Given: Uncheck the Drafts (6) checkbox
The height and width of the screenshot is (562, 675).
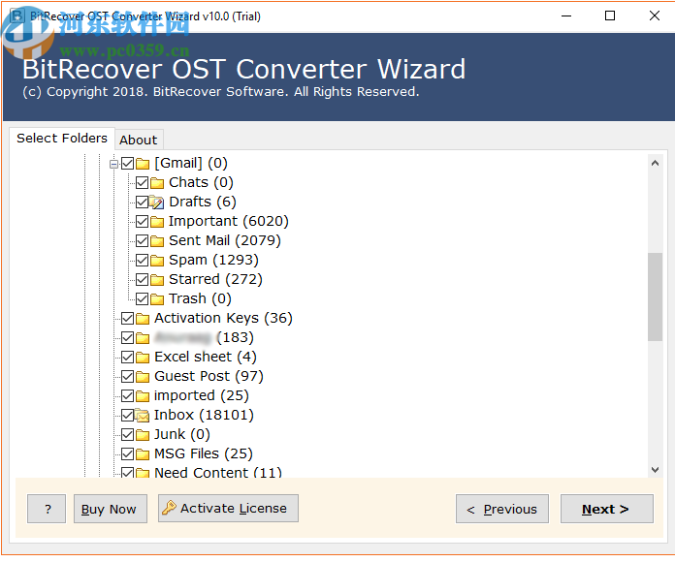Looking at the screenshot, I should click(x=142, y=203).
